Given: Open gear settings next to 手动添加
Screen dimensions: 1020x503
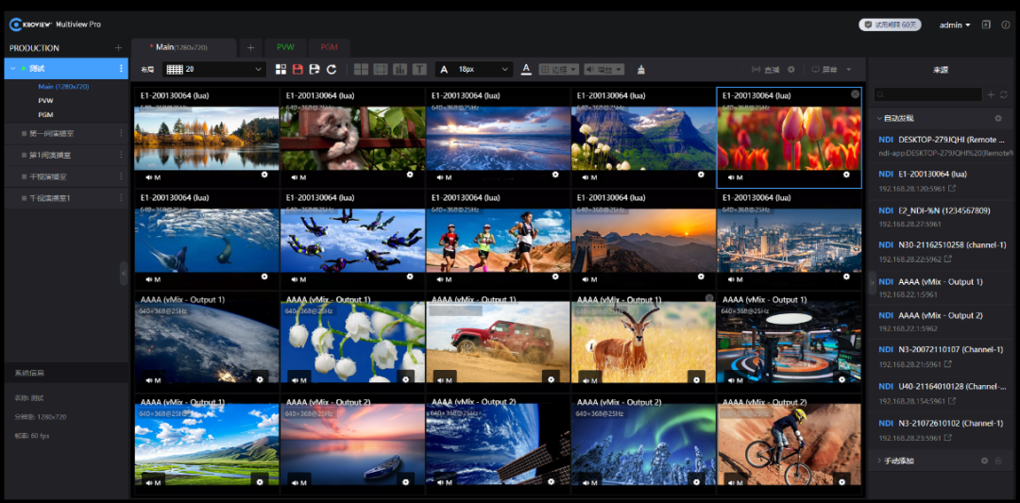Looking at the screenshot, I should [985, 461].
